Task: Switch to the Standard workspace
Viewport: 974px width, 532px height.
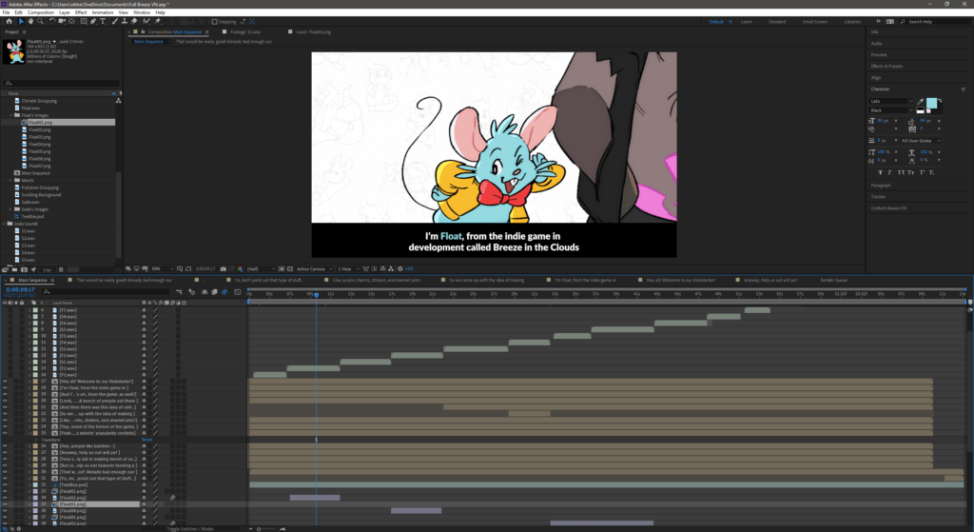Action: (x=777, y=21)
